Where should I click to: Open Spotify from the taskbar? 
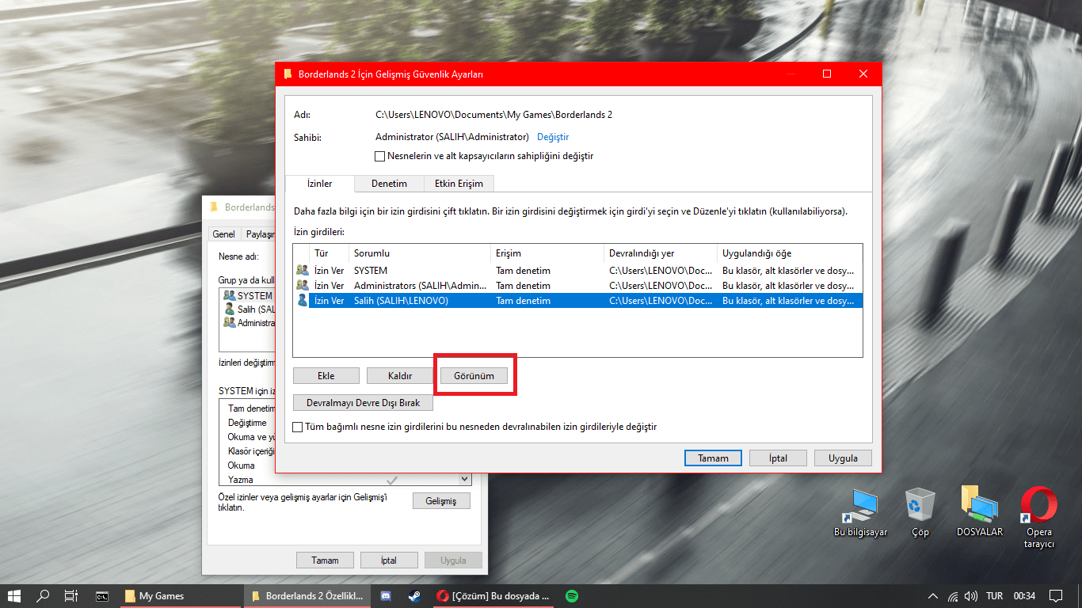click(572, 596)
